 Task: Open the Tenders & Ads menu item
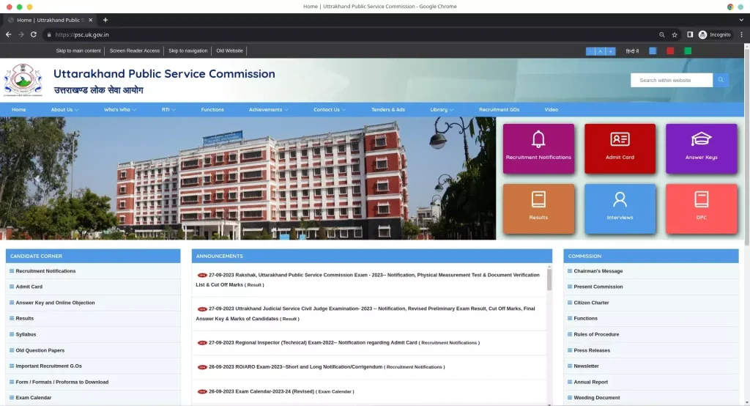(388, 110)
